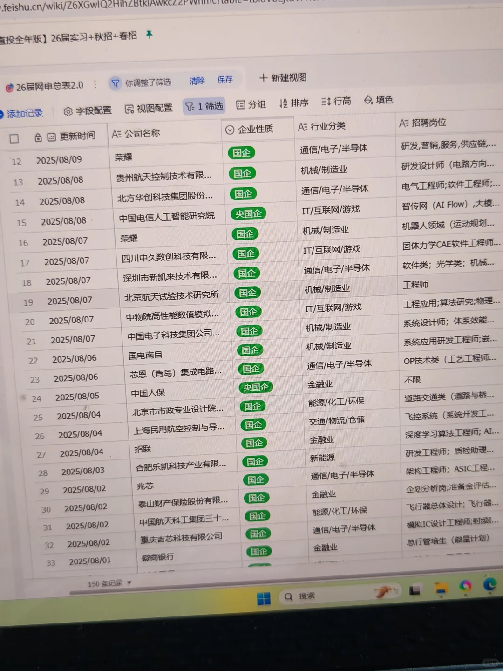Click the 北京航天试验技术研究所 cell

tap(171, 296)
